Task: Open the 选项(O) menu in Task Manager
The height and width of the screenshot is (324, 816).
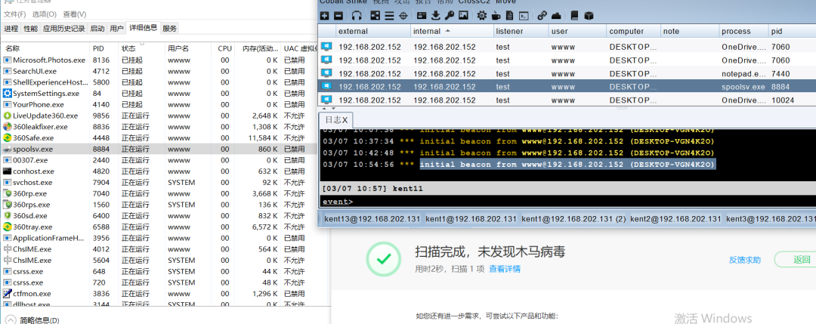Action: [x=45, y=14]
